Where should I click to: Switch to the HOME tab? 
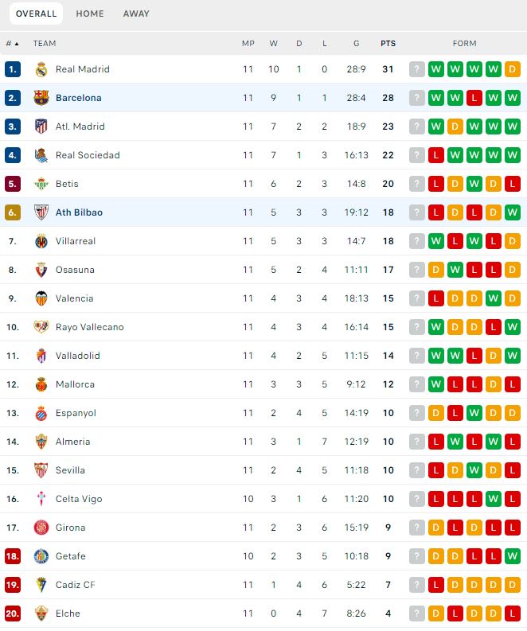point(90,14)
